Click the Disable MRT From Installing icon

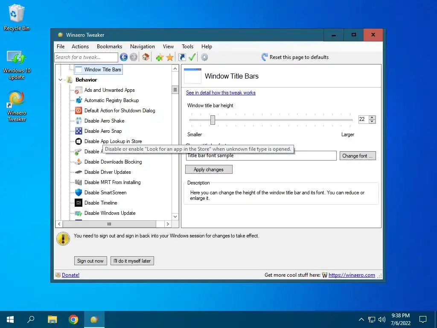coord(79,182)
